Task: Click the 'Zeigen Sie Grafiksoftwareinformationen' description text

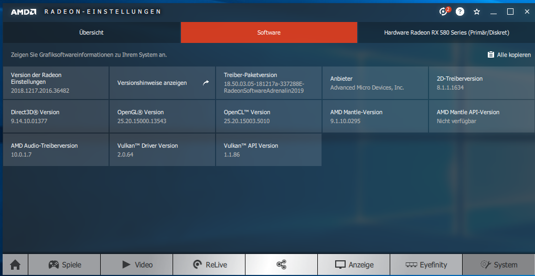Action: pyautogui.click(x=89, y=54)
